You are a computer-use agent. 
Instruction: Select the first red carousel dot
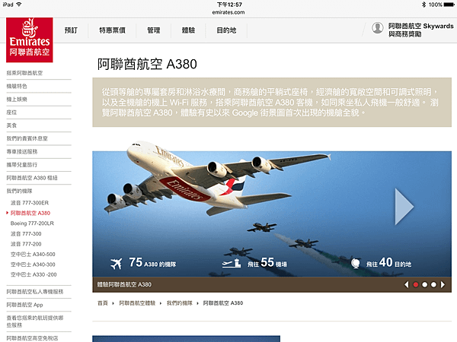(x=416, y=285)
